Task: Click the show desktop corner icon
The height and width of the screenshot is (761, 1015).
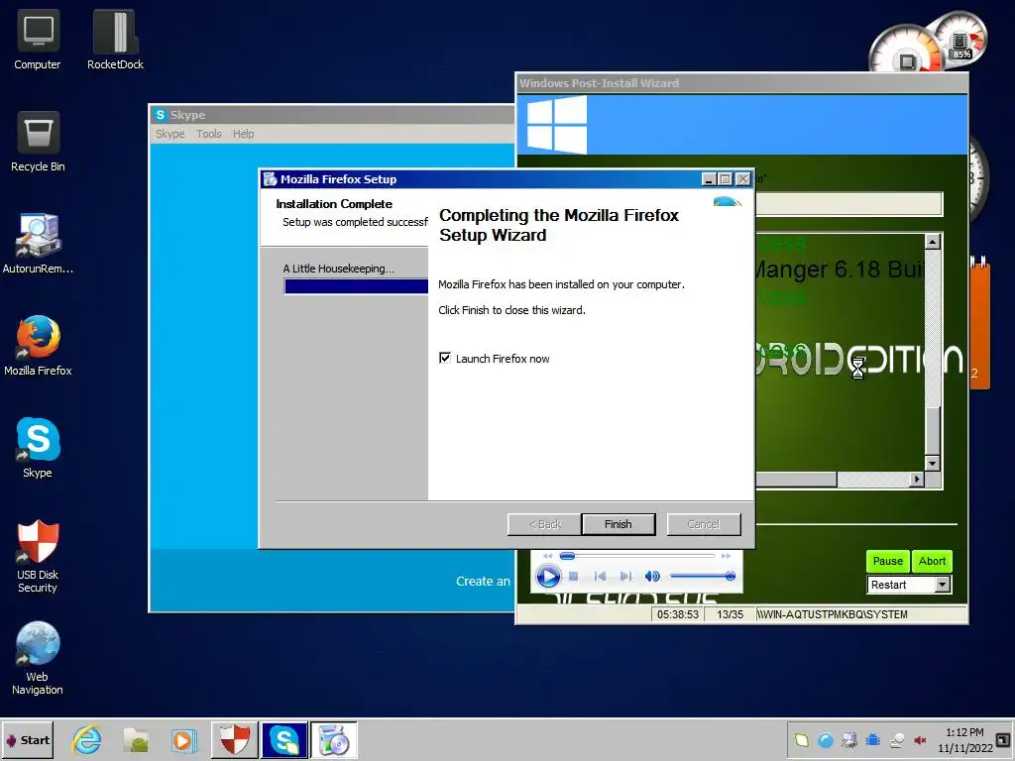Action: point(1003,739)
